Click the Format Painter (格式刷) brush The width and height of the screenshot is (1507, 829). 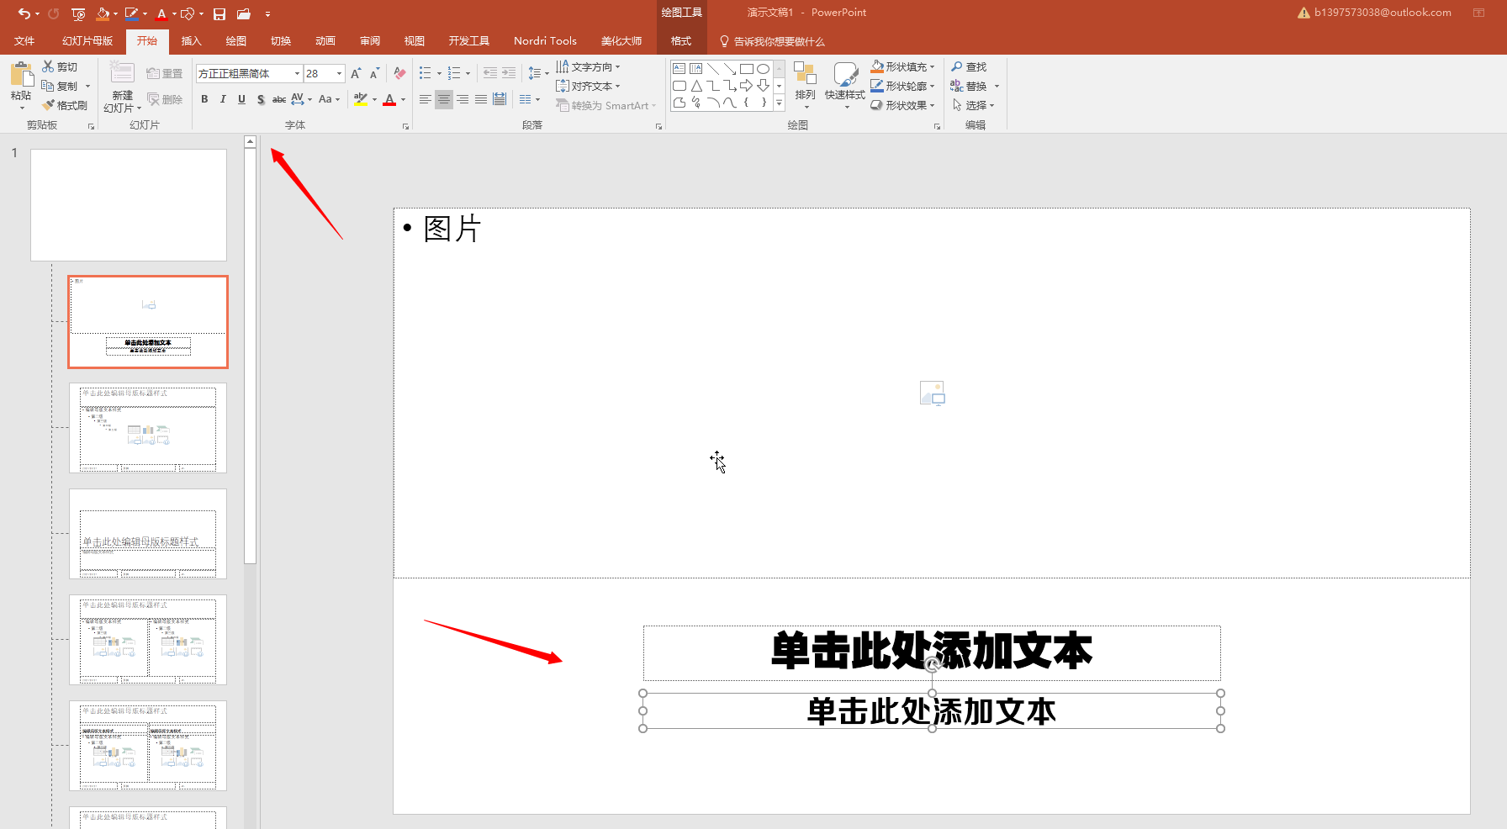[65, 105]
